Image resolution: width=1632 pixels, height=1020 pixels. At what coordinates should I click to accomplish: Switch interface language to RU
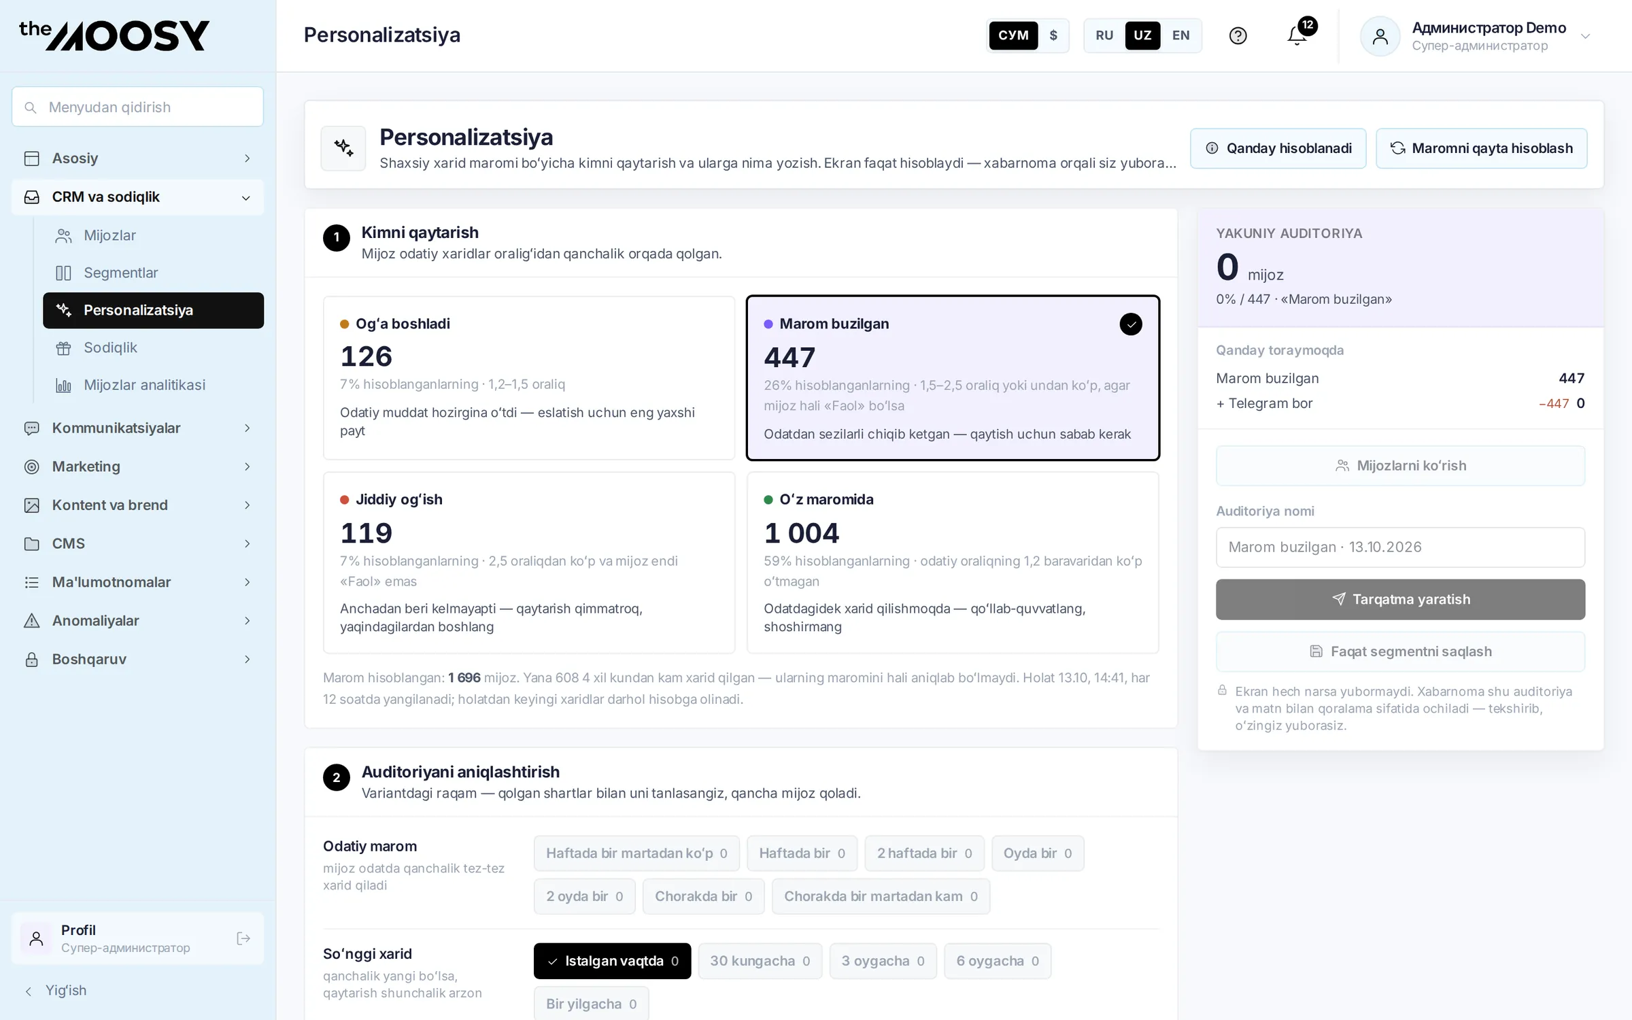(1104, 35)
